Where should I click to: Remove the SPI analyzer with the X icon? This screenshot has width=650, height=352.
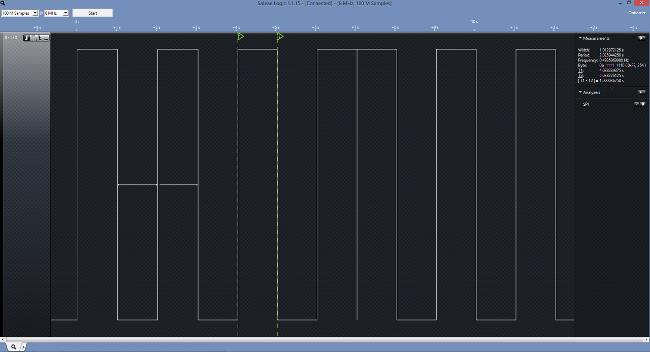click(636, 104)
